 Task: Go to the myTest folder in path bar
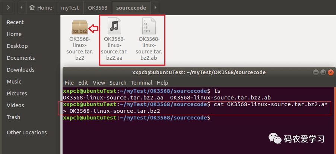click(x=70, y=8)
